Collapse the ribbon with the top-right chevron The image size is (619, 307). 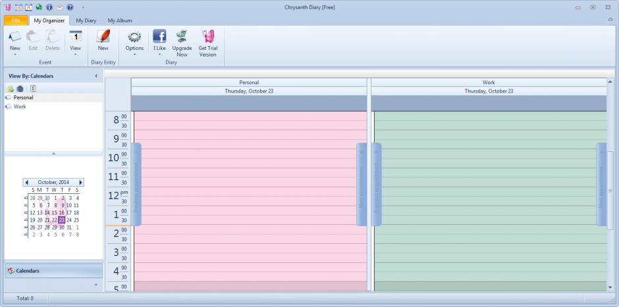pyautogui.click(x=610, y=19)
